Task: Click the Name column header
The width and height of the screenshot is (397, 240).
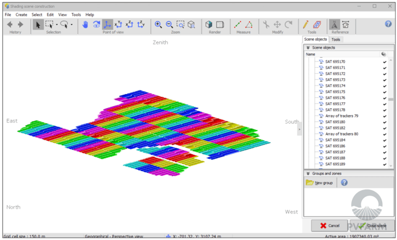Action: (311, 54)
